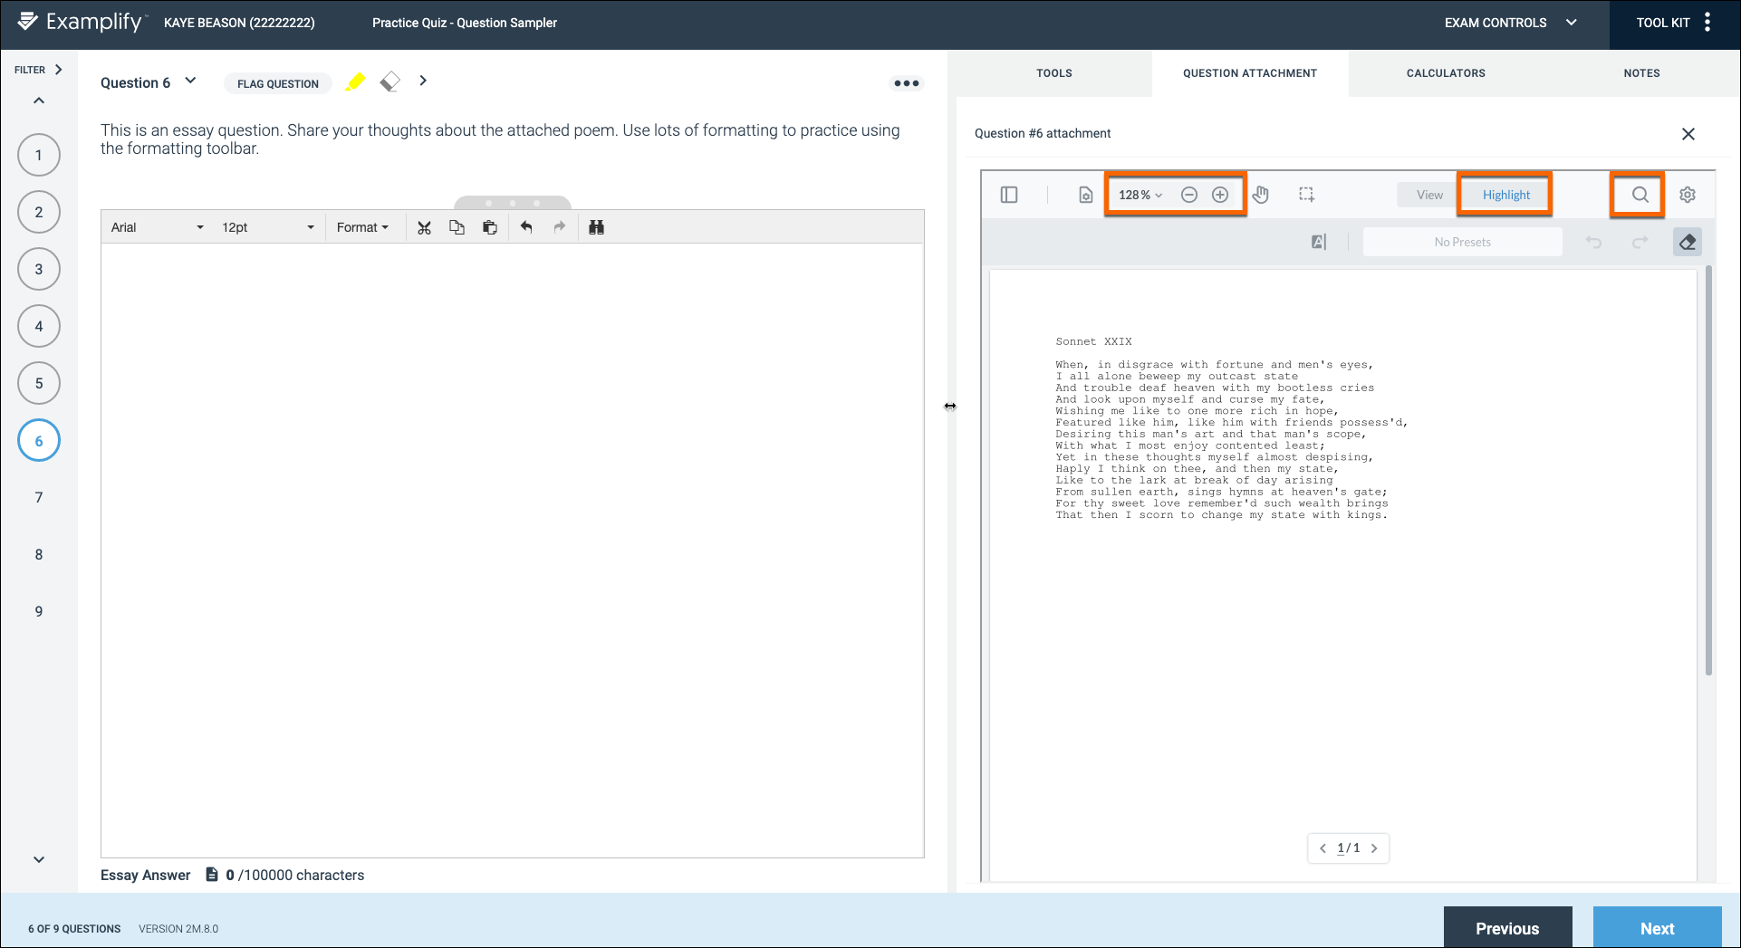Jump to question 9
Image resolution: width=1741 pixels, height=948 pixels.
39,611
